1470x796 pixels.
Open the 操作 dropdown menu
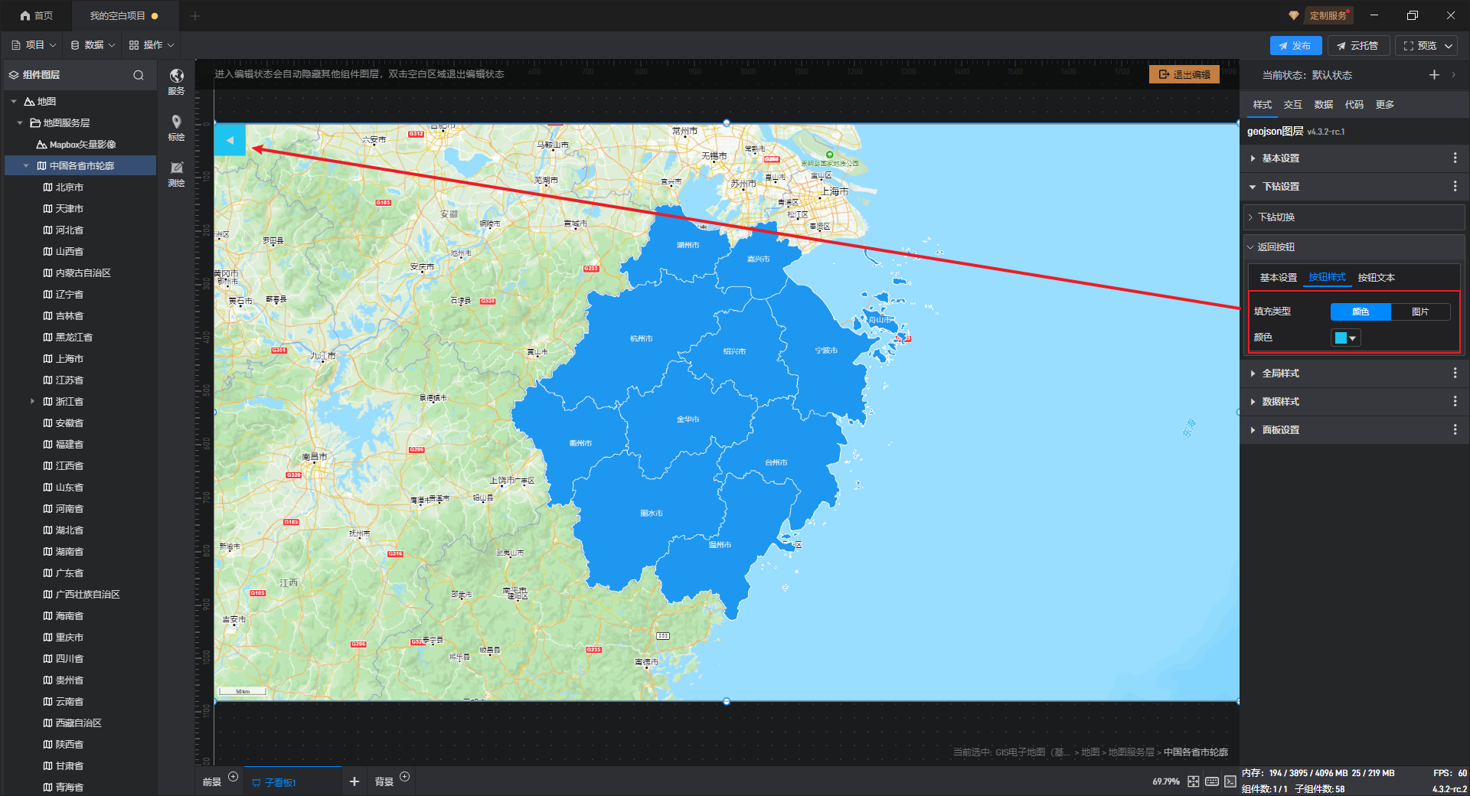coord(152,45)
